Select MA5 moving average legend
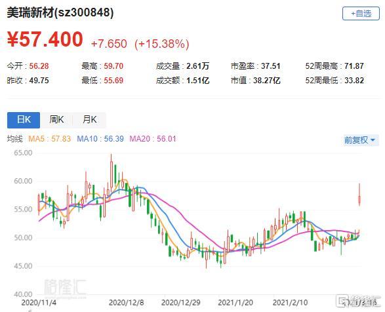 pos(50,139)
